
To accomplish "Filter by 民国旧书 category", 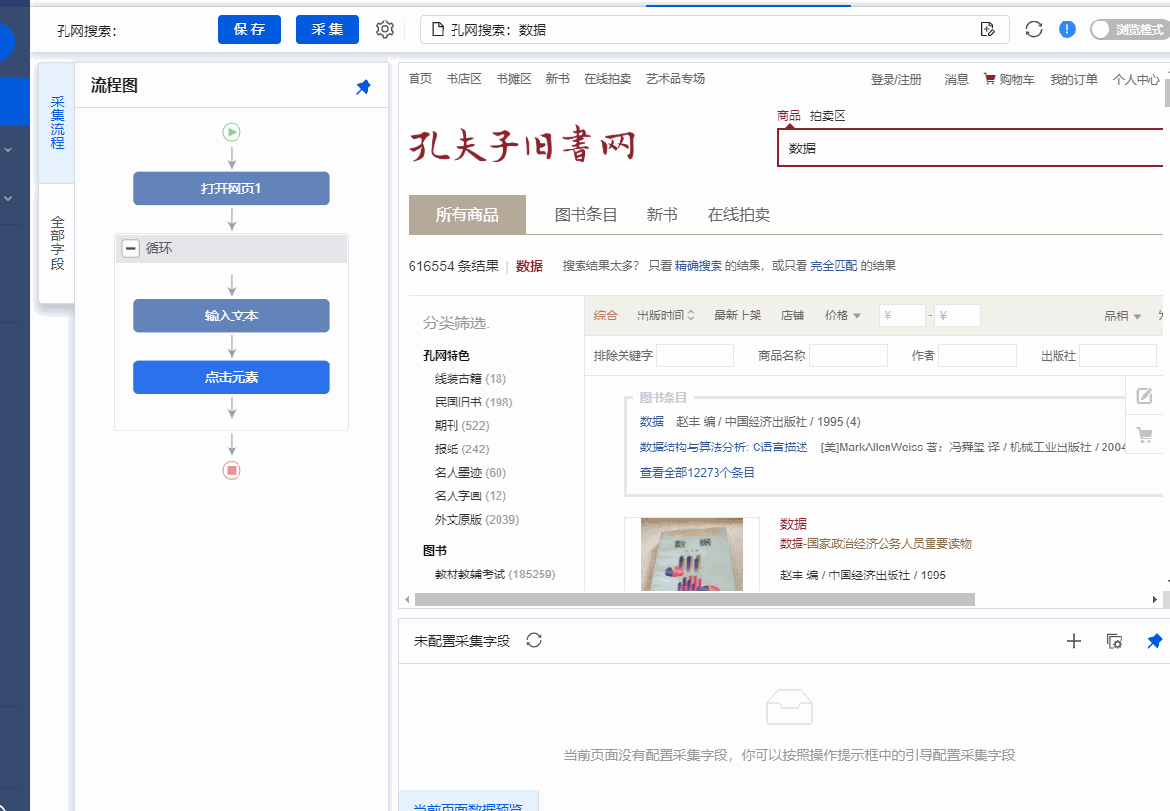I will point(474,403).
